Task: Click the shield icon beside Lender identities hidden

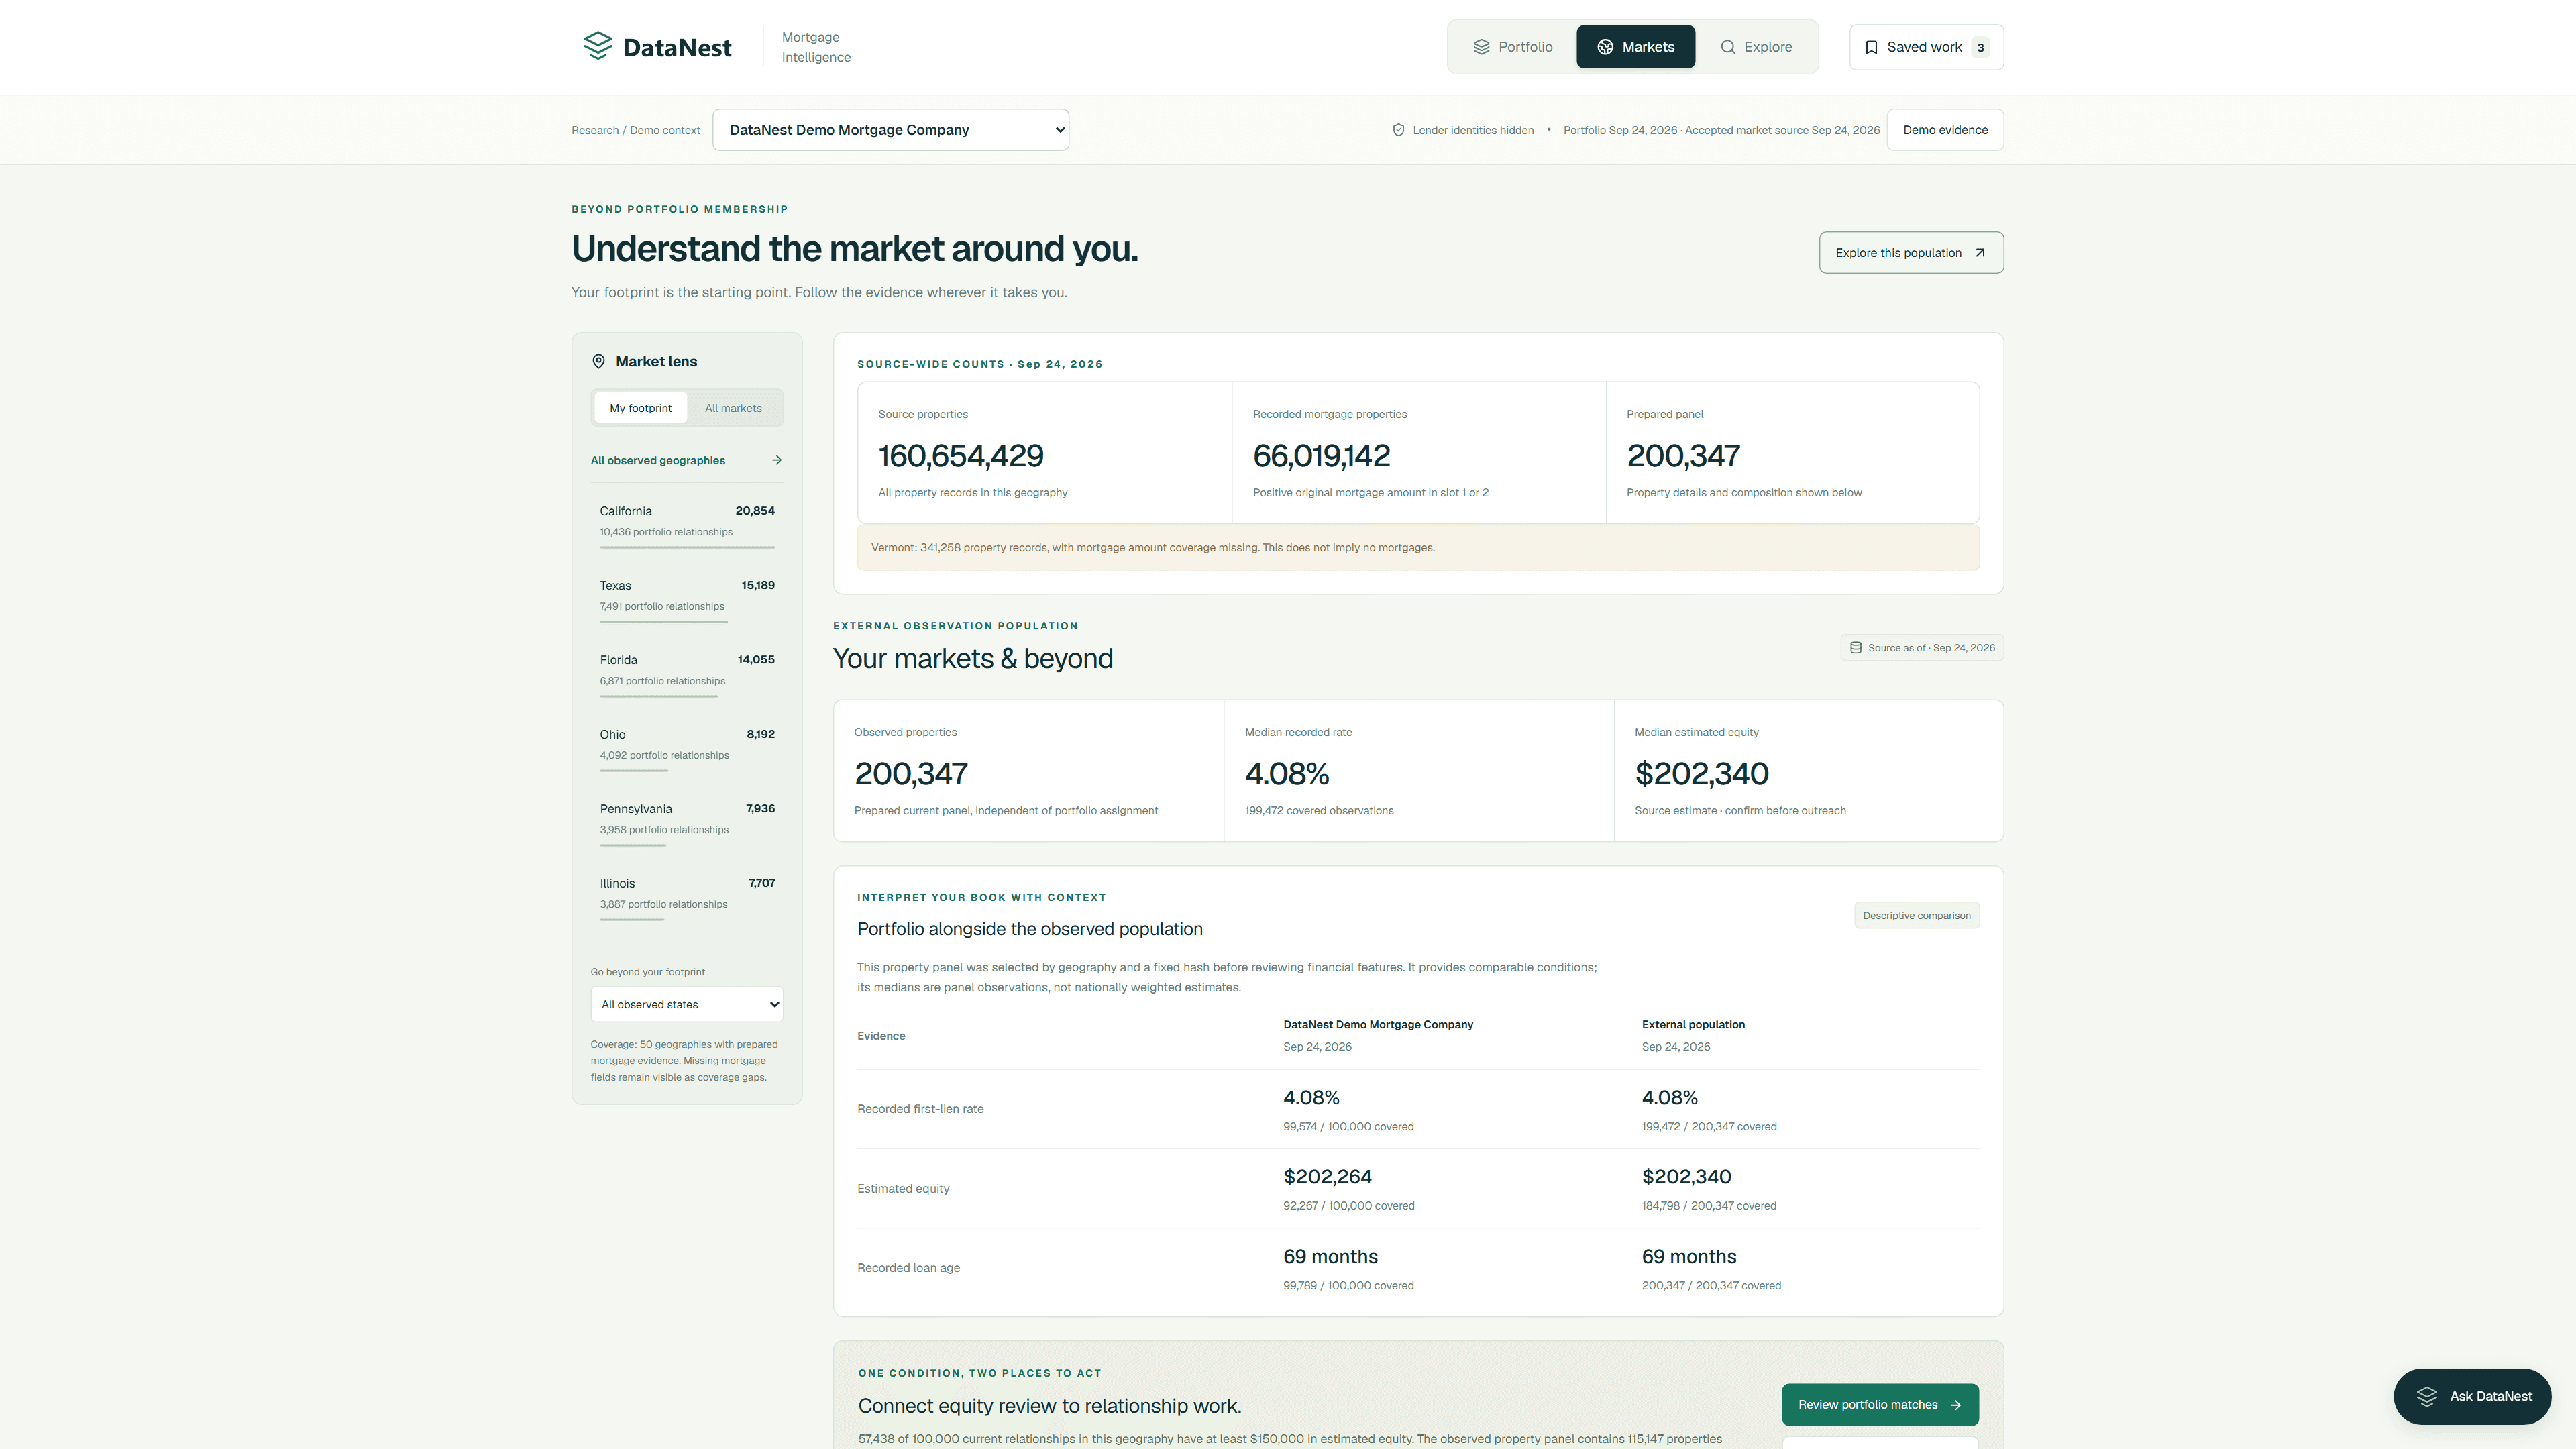Action: coord(1398,130)
